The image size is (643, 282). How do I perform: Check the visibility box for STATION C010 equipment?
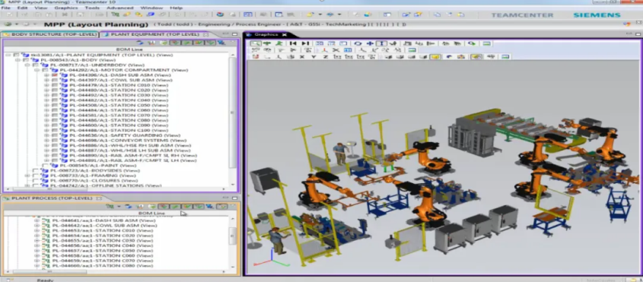pyautogui.click(x=55, y=85)
